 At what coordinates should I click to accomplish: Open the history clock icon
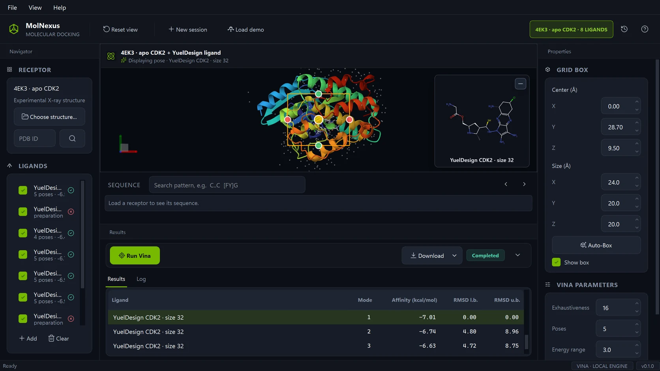(x=624, y=29)
